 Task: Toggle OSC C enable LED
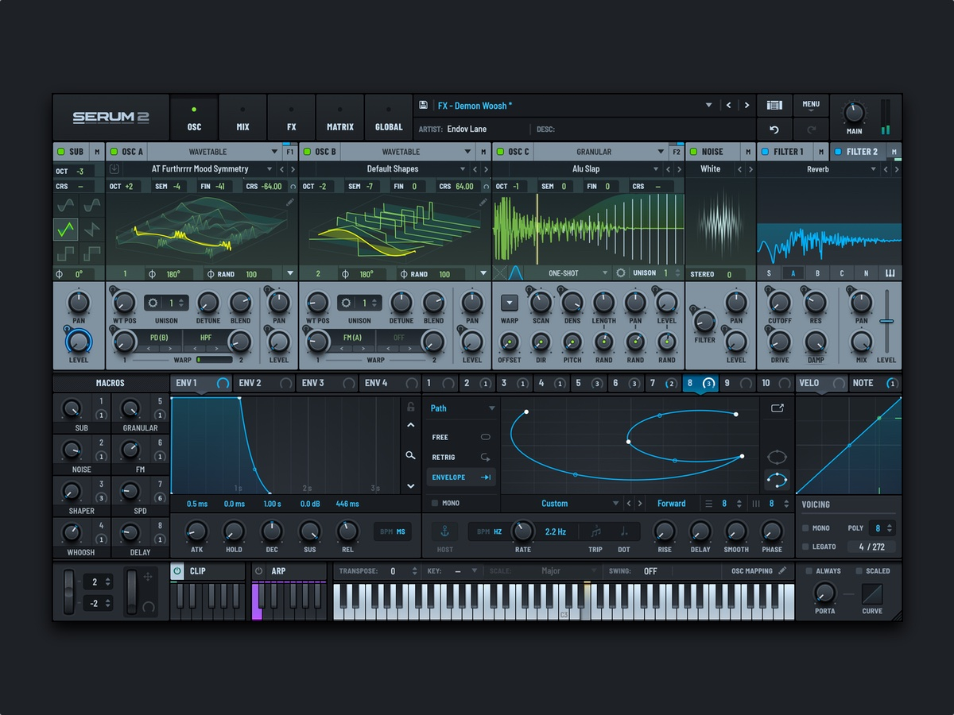(500, 152)
